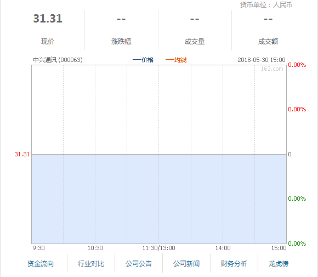318x277 pixels.
Task: Open the 行业对比 link
Action: click(x=91, y=264)
